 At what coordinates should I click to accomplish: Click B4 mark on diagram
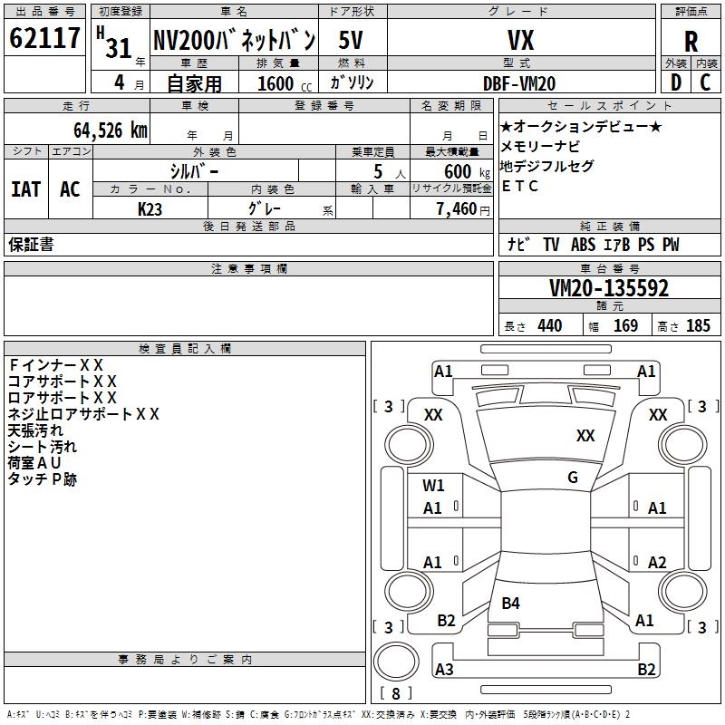(x=510, y=603)
